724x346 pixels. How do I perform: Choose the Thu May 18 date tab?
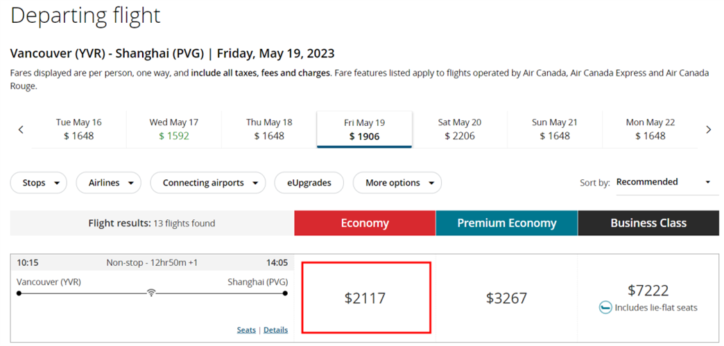point(269,129)
